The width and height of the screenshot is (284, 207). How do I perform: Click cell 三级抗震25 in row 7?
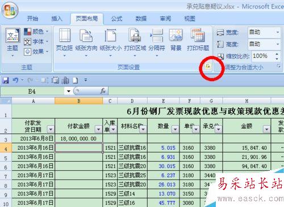tap(132, 175)
